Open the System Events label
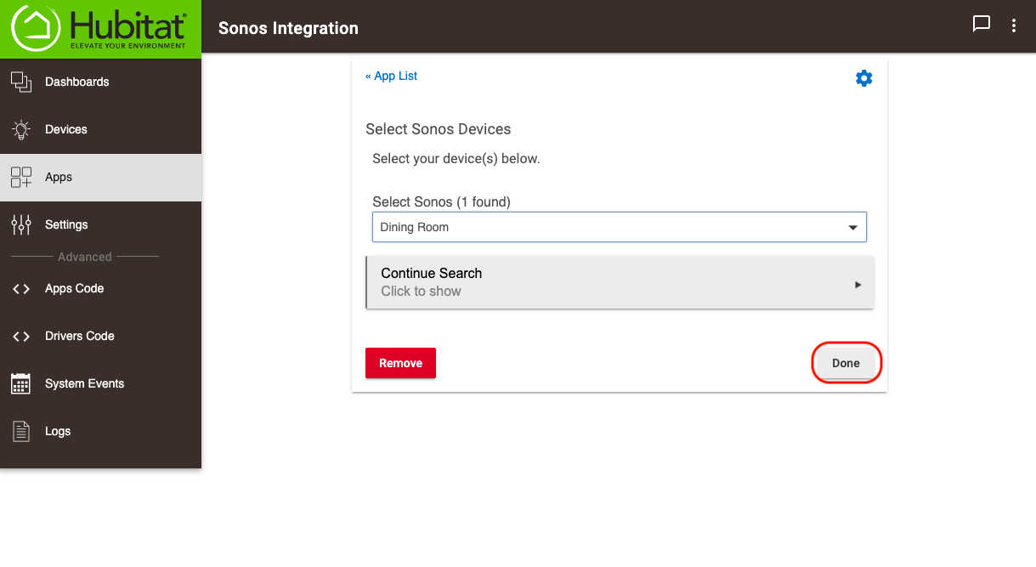The width and height of the screenshot is (1036, 567). [x=85, y=383]
